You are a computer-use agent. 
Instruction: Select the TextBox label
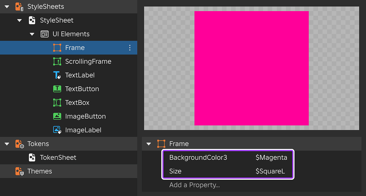click(x=77, y=103)
